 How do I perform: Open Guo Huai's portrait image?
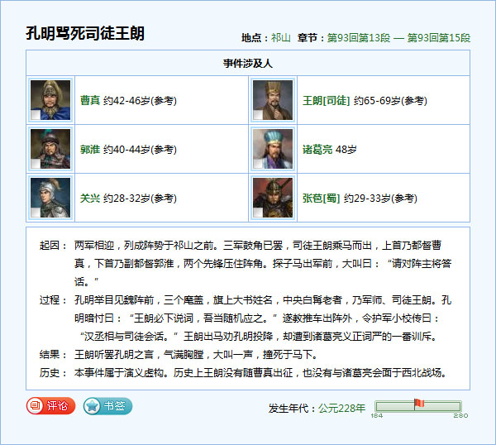[x=50, y=149]
